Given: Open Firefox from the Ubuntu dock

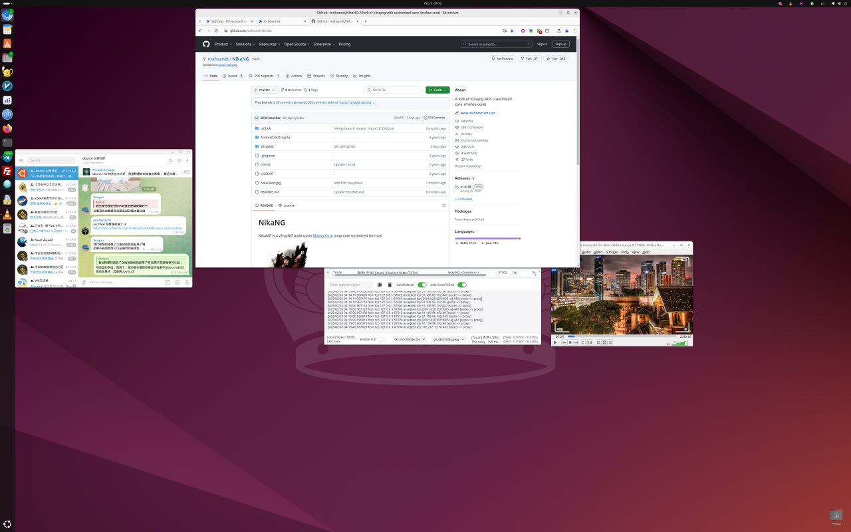Looking at the screenshot, I should (x=7, y=128).
